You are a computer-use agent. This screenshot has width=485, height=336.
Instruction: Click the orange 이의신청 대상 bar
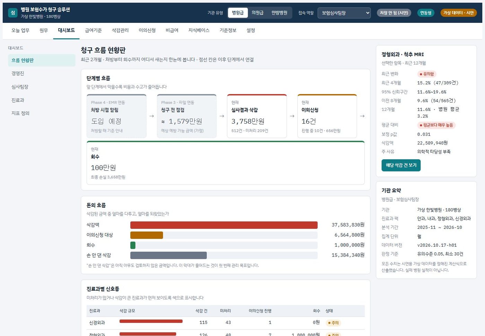(x=147, y=235)
